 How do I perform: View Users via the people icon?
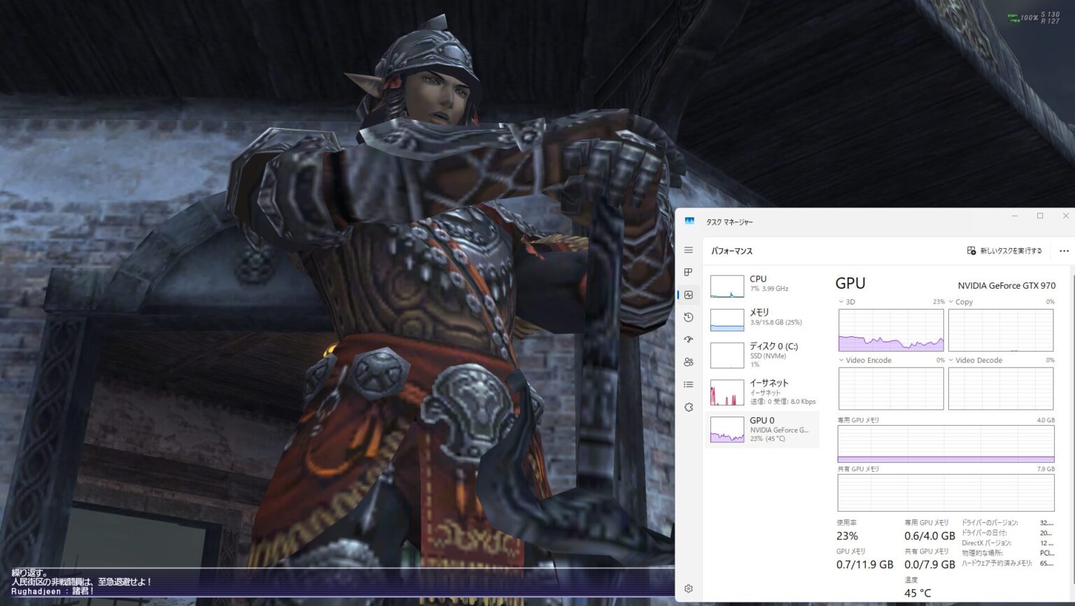688,362
